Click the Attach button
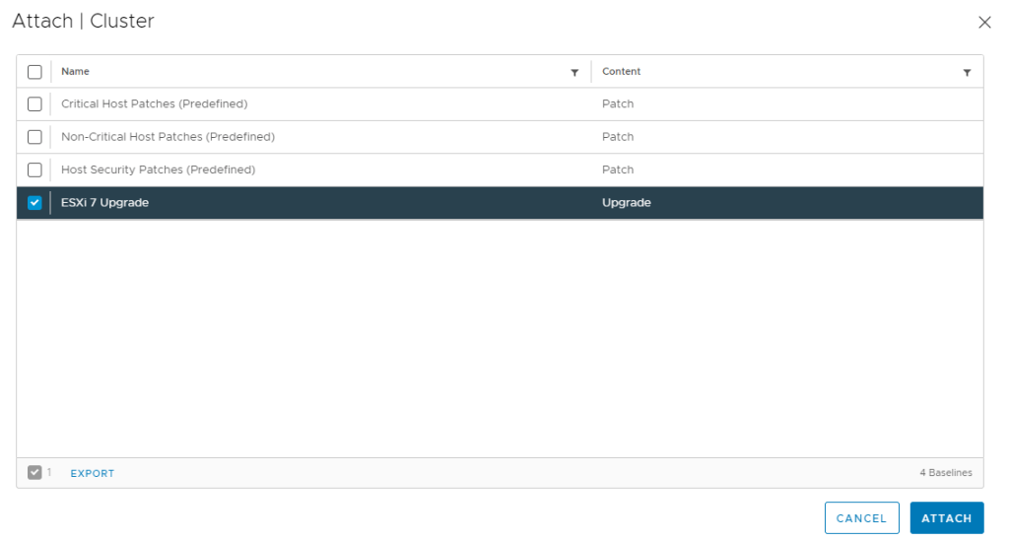The width and height of the screenshot is (1009, 541). coord(946,518)
